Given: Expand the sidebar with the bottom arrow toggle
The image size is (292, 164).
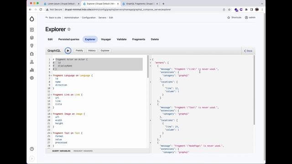Looking at the screenshot, I should [x=32, y=159].
